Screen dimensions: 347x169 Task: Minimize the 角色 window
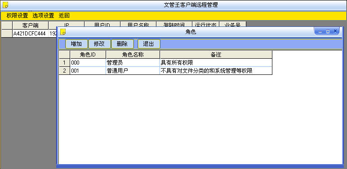point(320,31)
